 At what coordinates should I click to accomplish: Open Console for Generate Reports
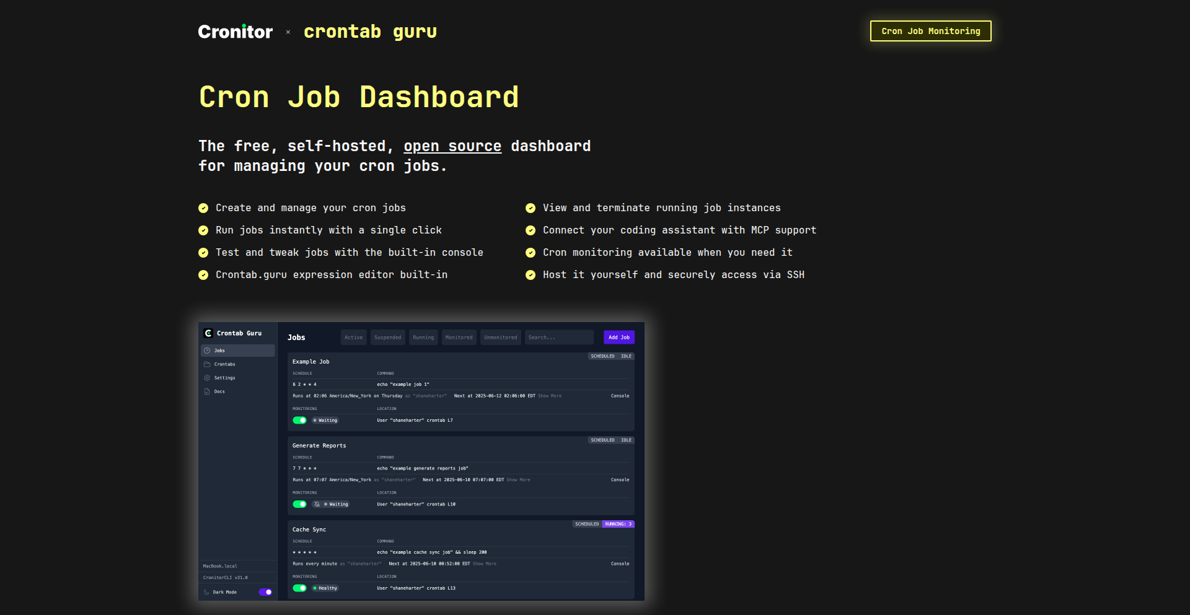620,480
